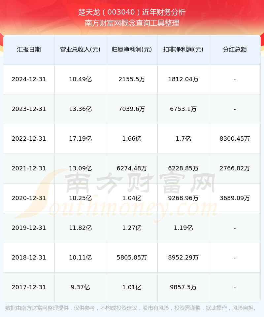Click adjusted profit value 6753.1万
264x317 pixels.
pyautogui.click(x=183, y=109)
